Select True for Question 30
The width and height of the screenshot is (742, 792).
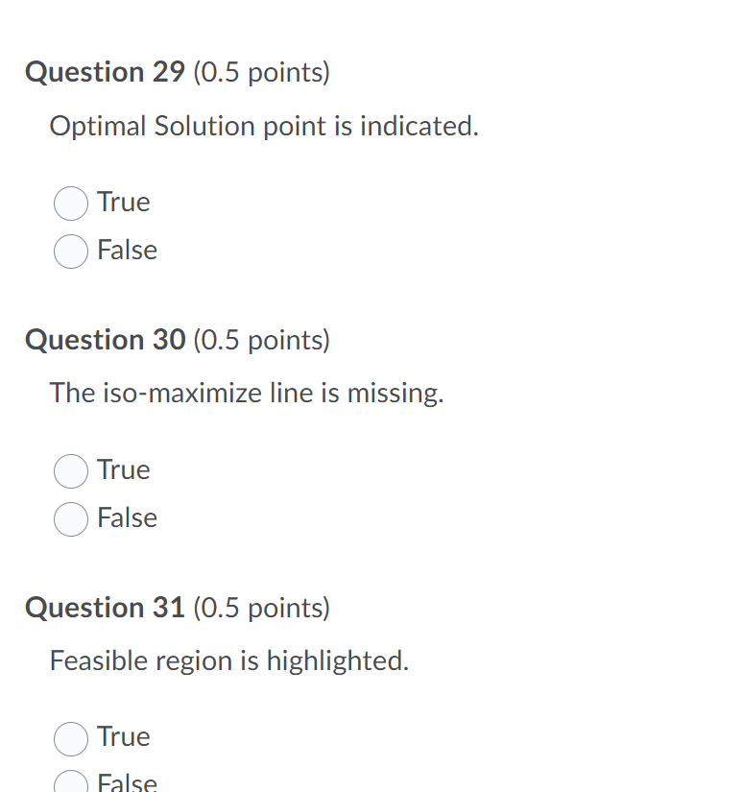tap(70, 470)
